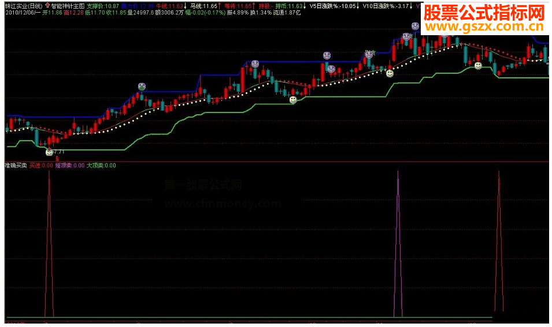Click the red $ marker under the 7.71 low
Image resolution: width=552 pixels, height=327 pixels.
57,159
